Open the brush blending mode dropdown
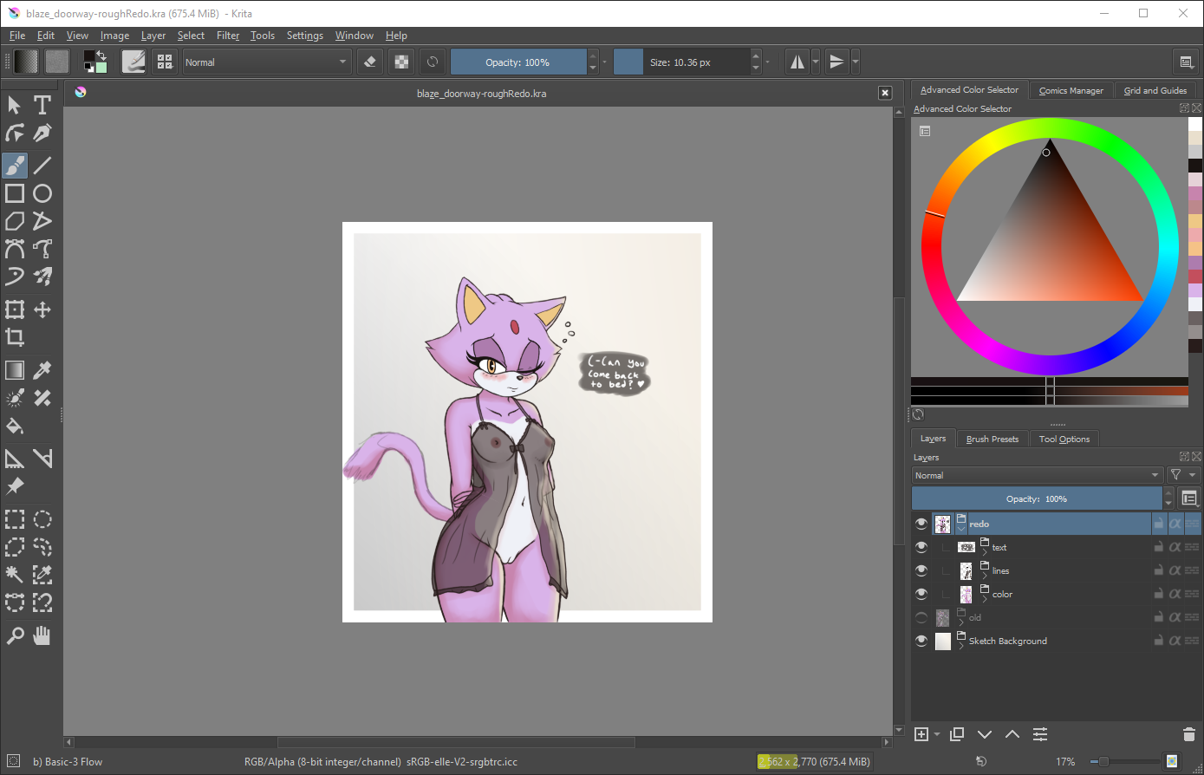The image size is (1204, 775). 265,62
